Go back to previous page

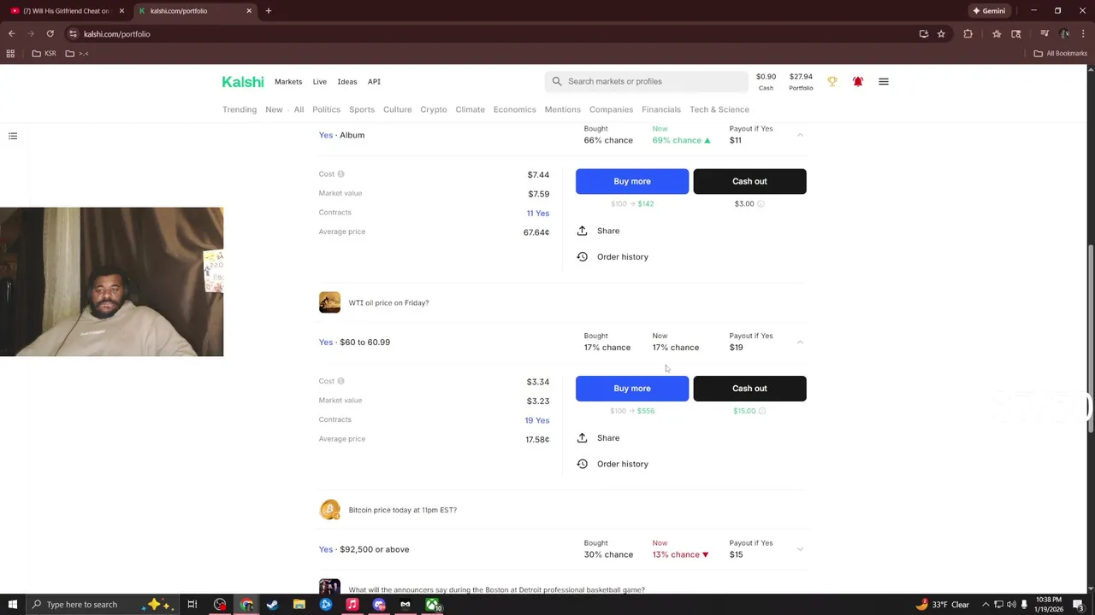12,34
